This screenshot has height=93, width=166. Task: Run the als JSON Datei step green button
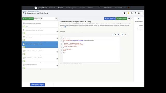pyautogui.click(x=24, y=54)
